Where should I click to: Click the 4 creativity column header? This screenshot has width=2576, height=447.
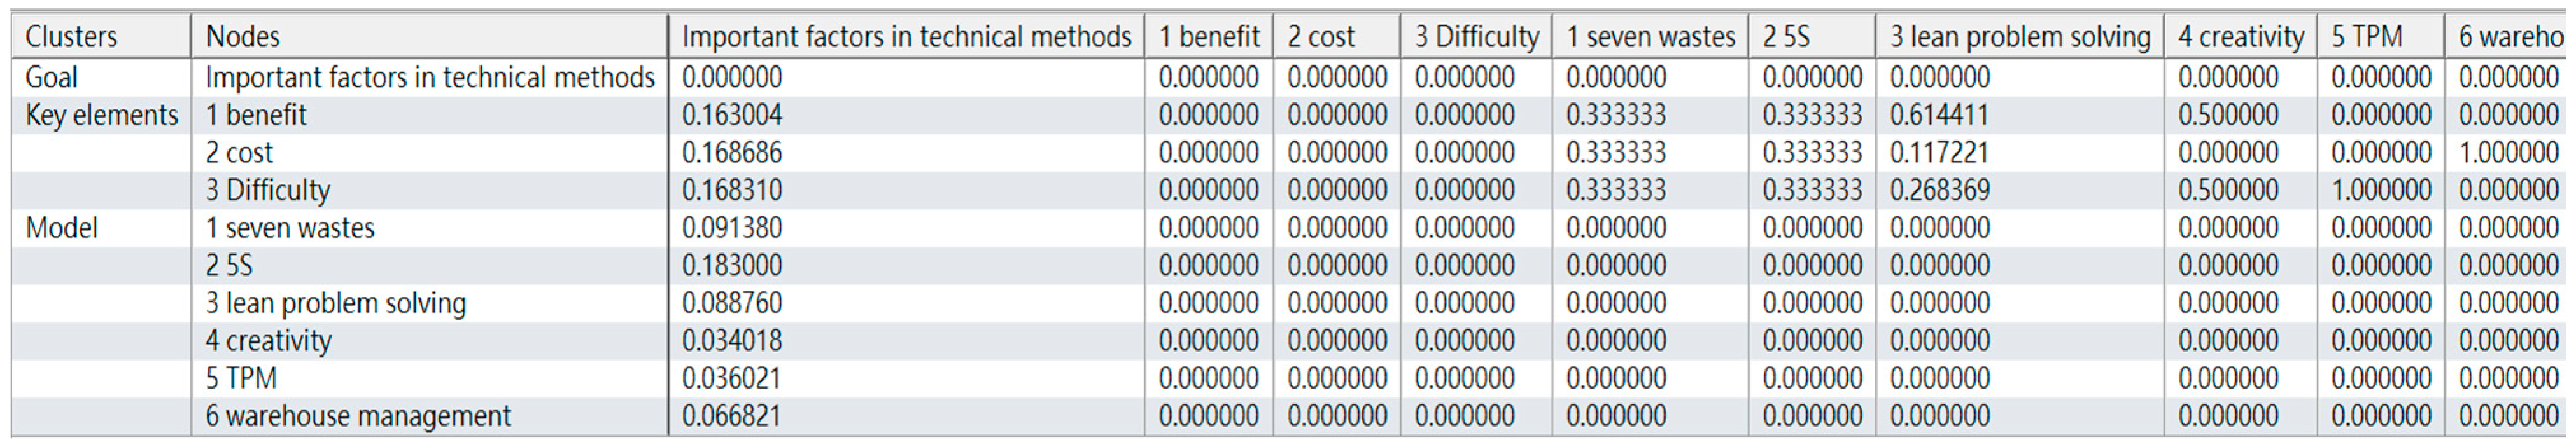[2240, 37]
